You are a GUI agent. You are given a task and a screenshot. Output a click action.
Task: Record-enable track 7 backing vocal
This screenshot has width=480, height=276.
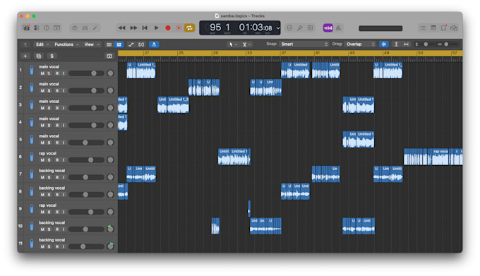[57, 177]
